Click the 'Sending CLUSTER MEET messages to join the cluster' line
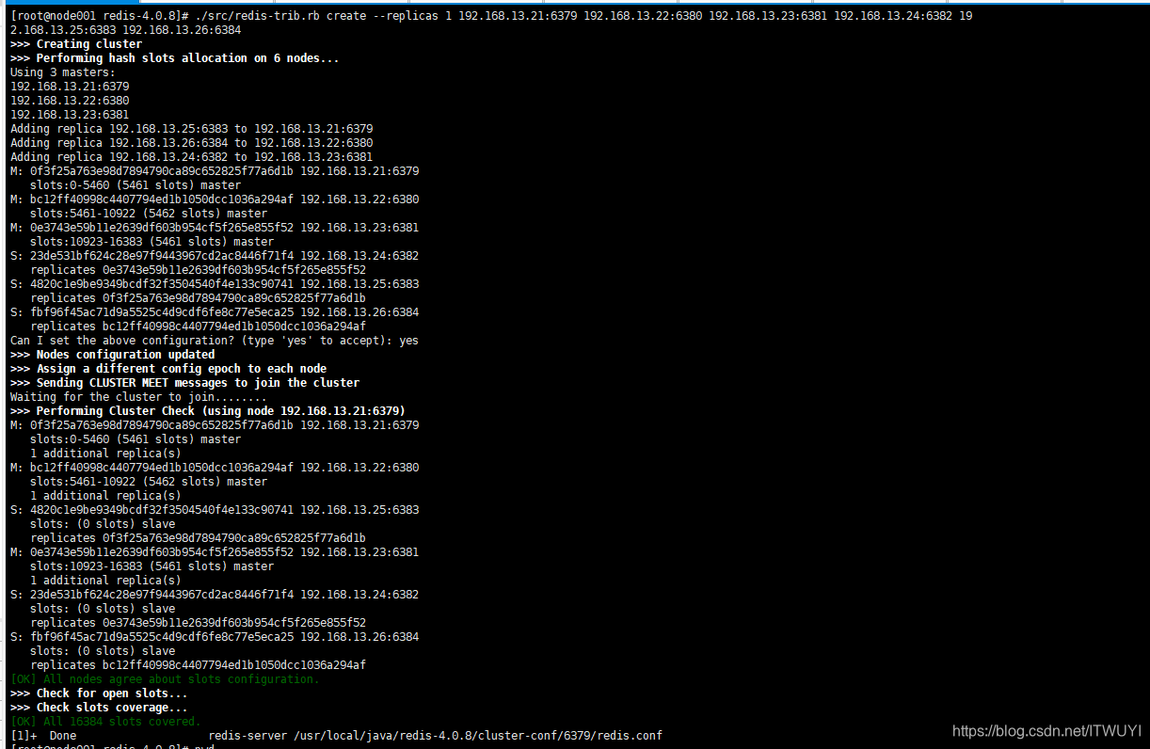1150x749 pixels. click(184, 383)
